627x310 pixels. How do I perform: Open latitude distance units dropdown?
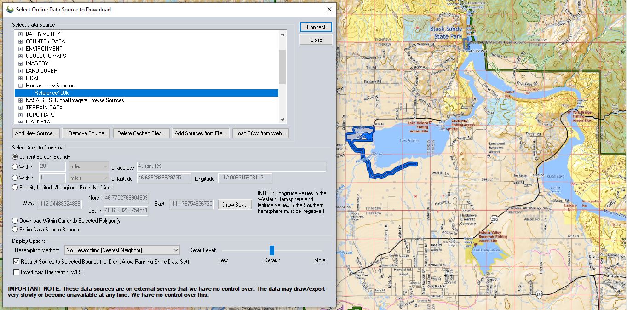89,178
